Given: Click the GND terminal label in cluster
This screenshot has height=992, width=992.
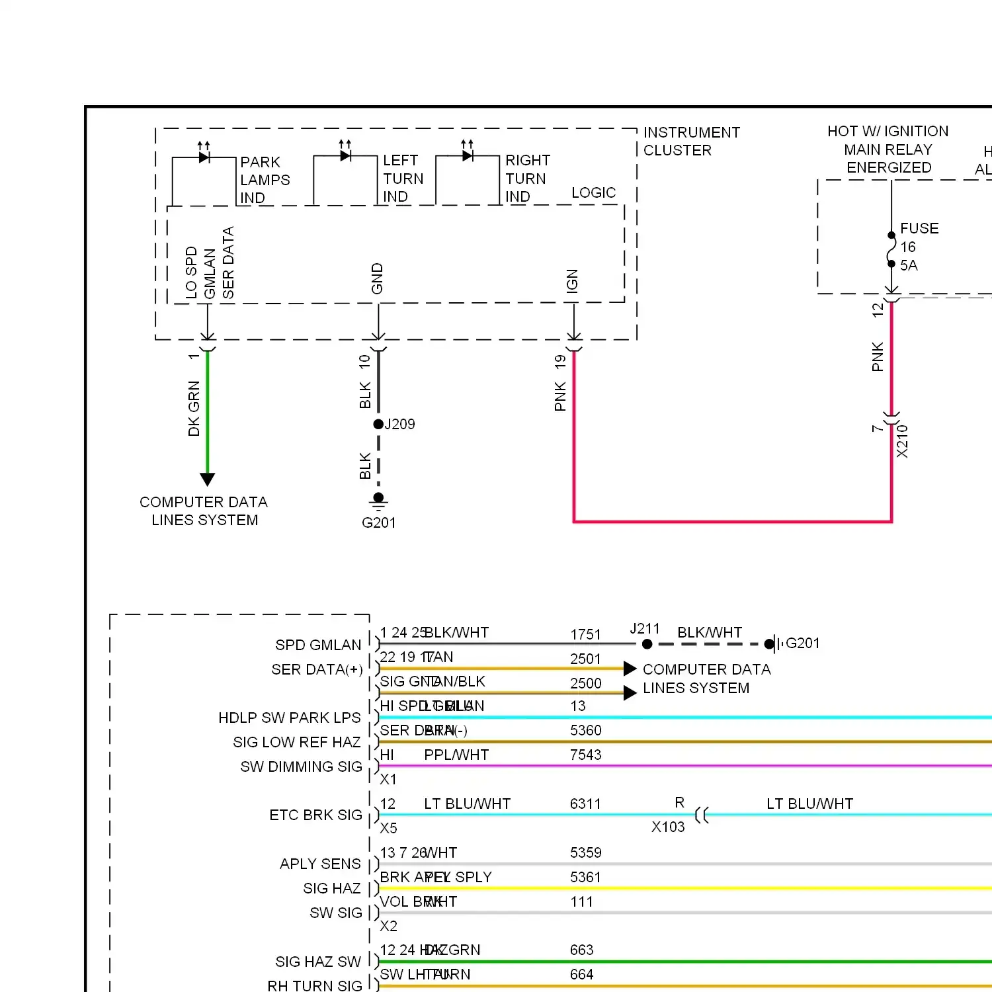Looking at the screenshot, I should [x=377, y=278].
